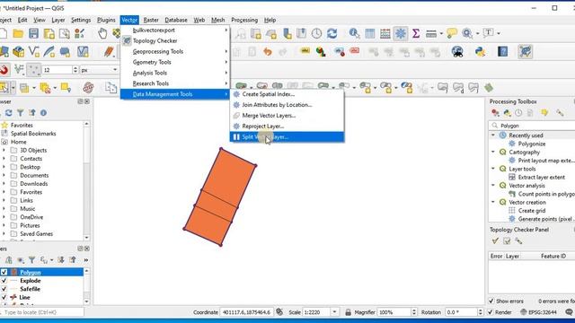The width and height of the screenshot is (575, 323).
Task: Expand the 3D Objects folder
Action: point(4,150)
